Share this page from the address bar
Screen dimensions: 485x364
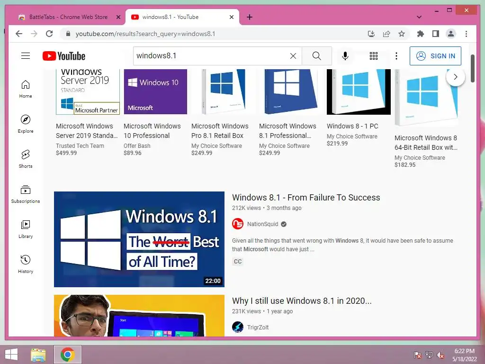[x=386, y=34]
